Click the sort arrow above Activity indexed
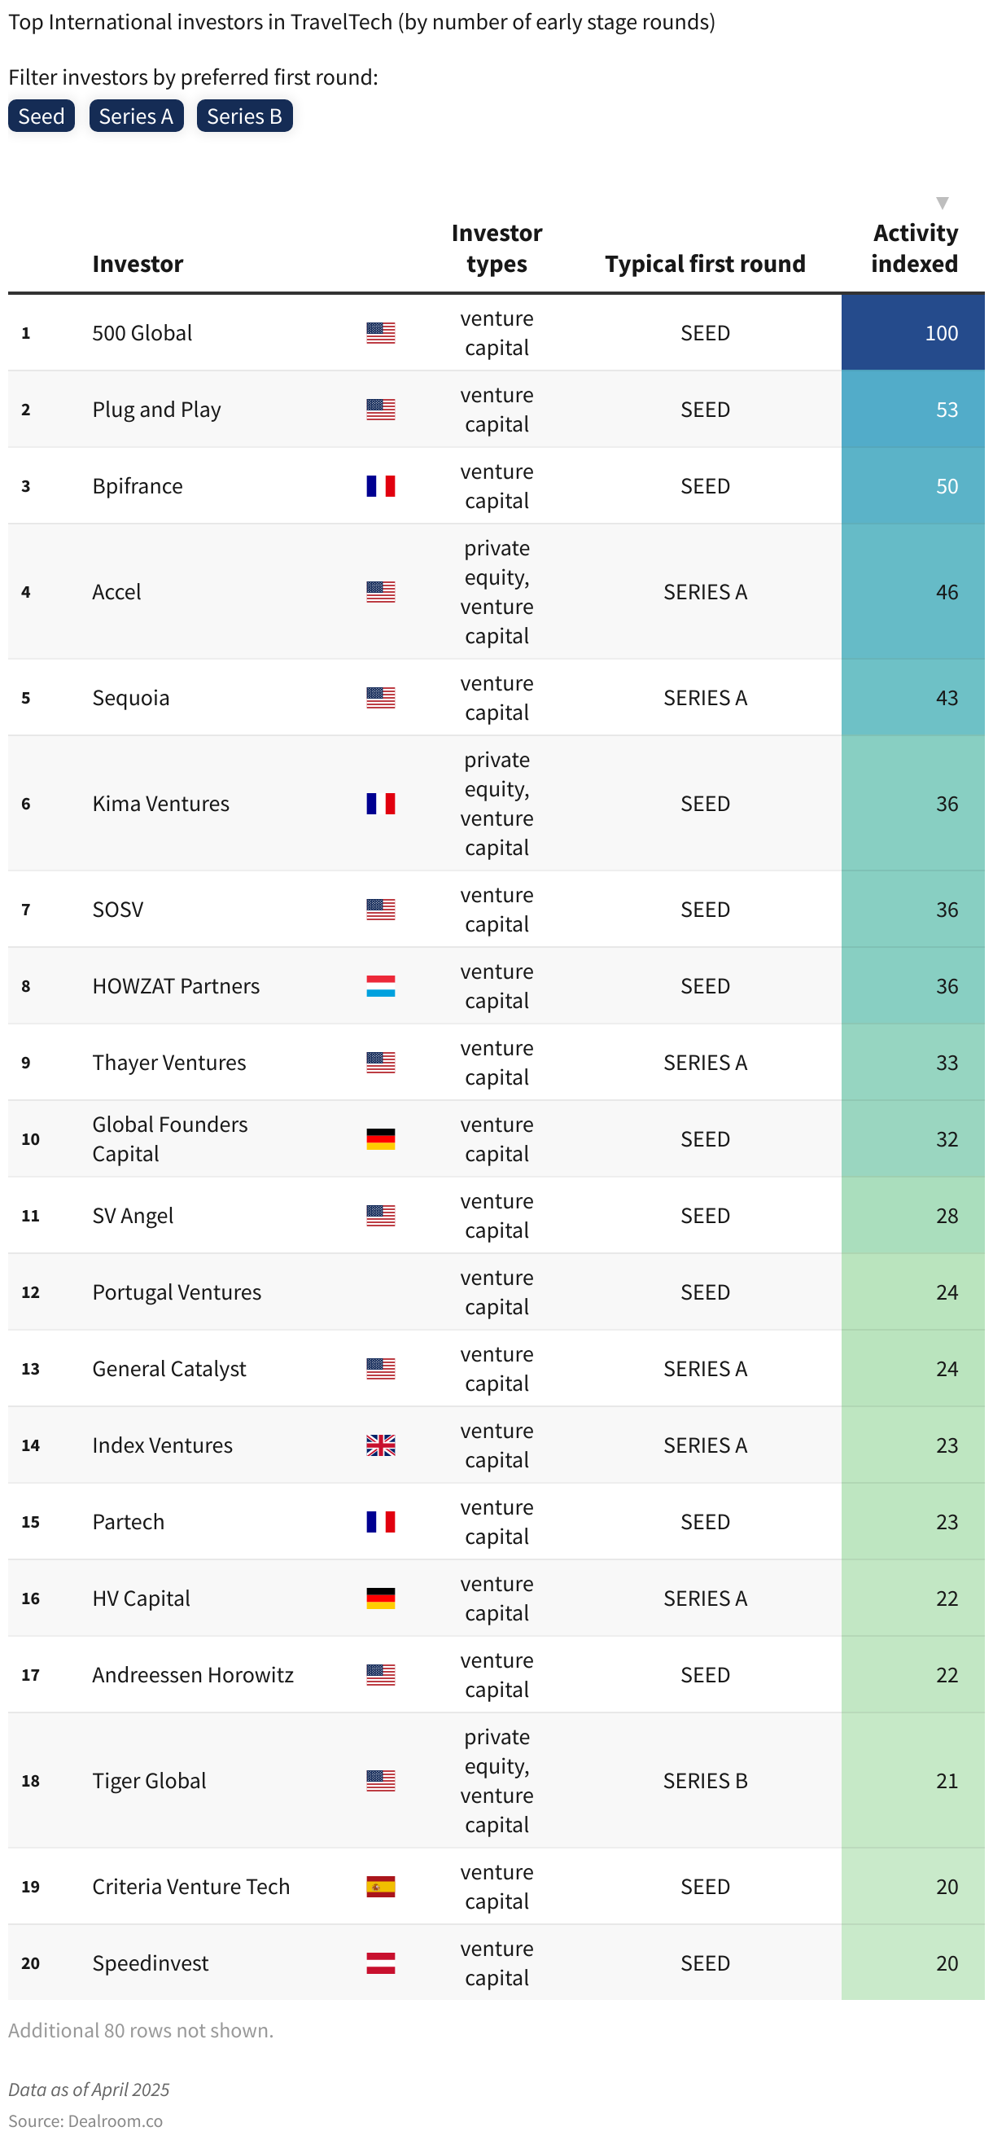The image size is (993, 2140). coord(942,203)
